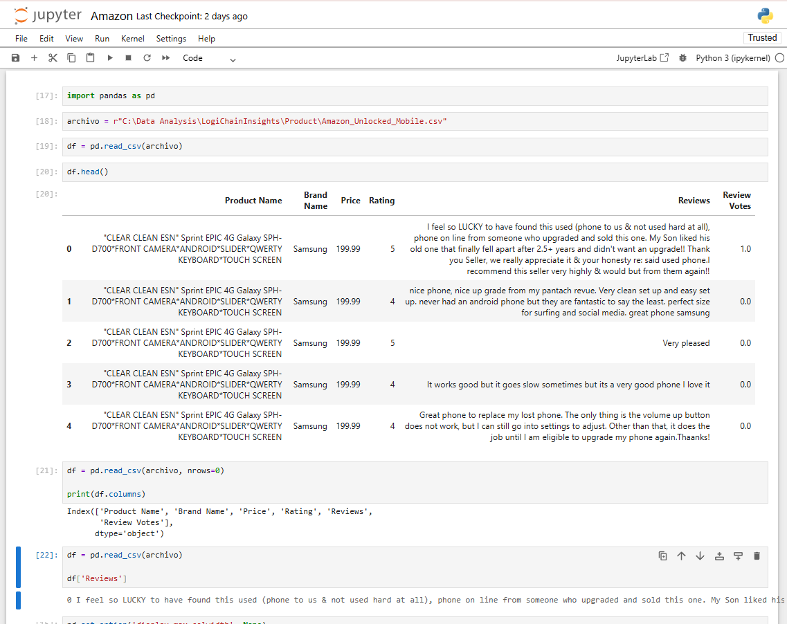Screen dimensions: 787x624
Task: Open the Edit menu
Action: (46, 39)
